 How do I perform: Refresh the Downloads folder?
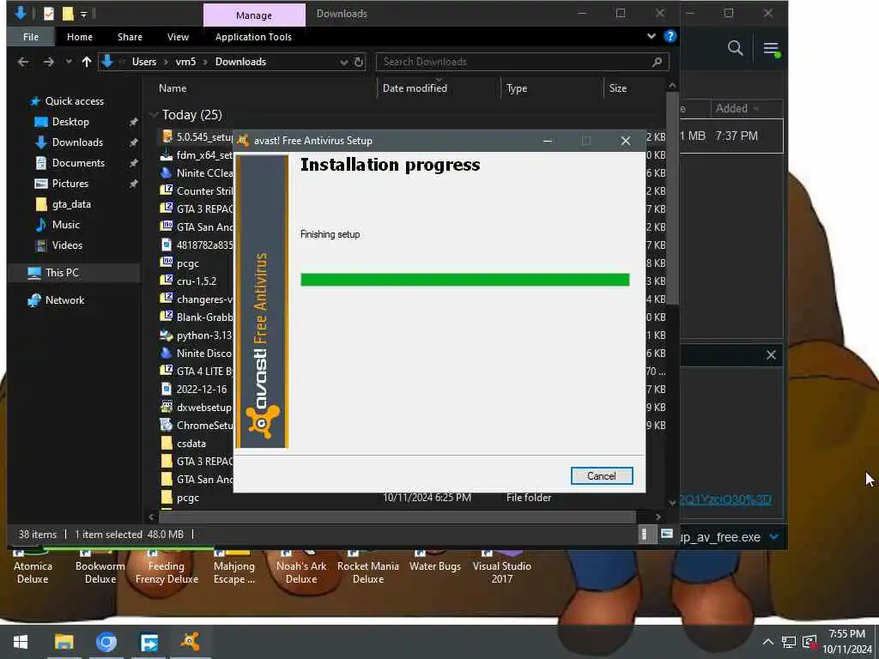tap(359, 62)
